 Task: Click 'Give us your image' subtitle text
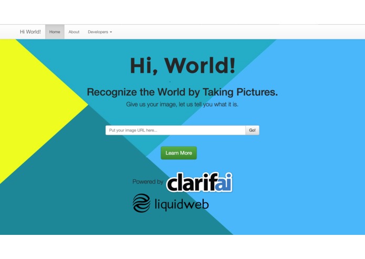pos(182,104)
